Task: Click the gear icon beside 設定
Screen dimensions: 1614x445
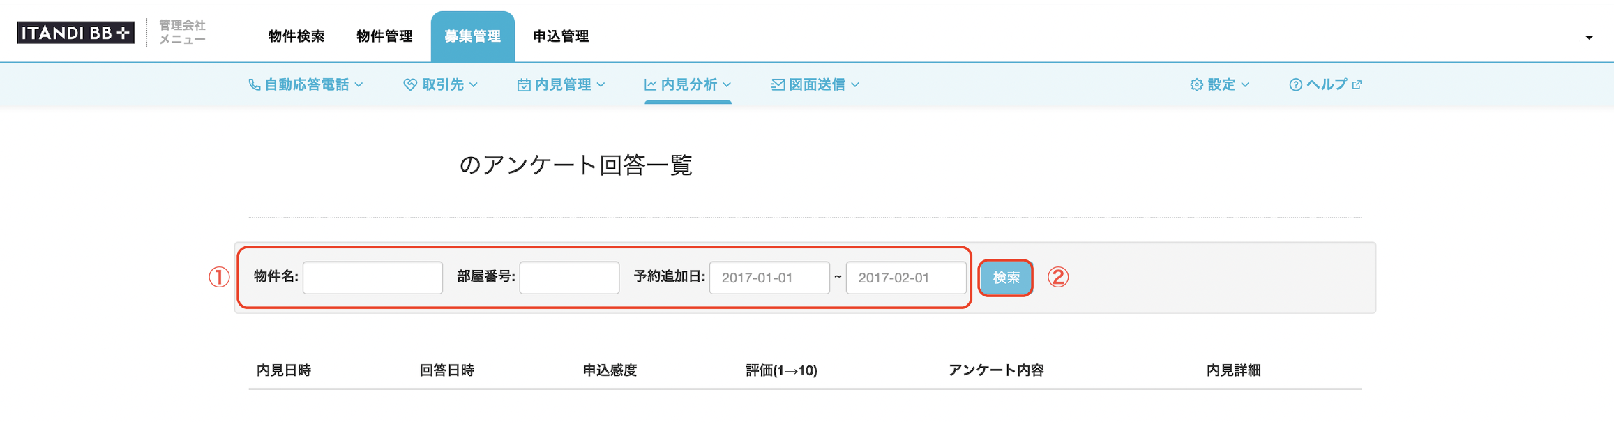Action: tap(1197, 84)
